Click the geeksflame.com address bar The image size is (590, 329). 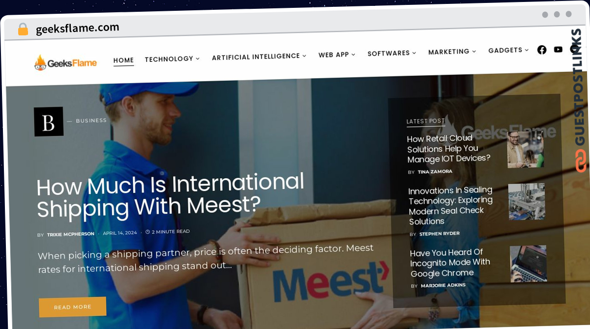click(x=78, y=28)
